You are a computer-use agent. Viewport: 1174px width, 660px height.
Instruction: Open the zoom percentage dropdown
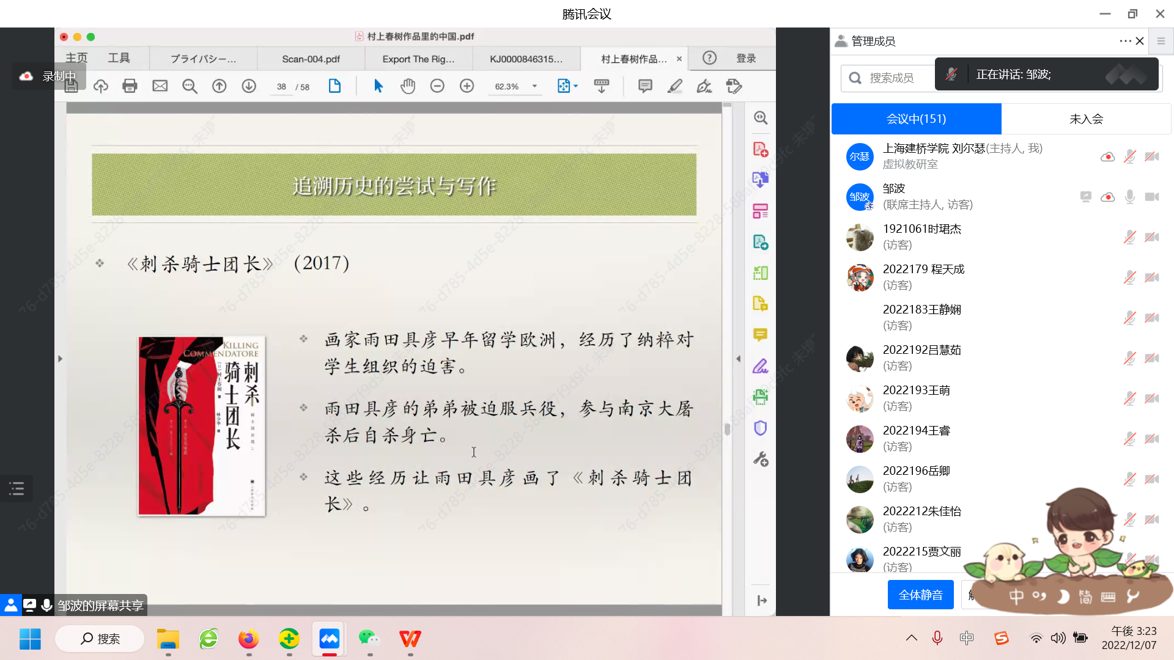click(534, 86)
